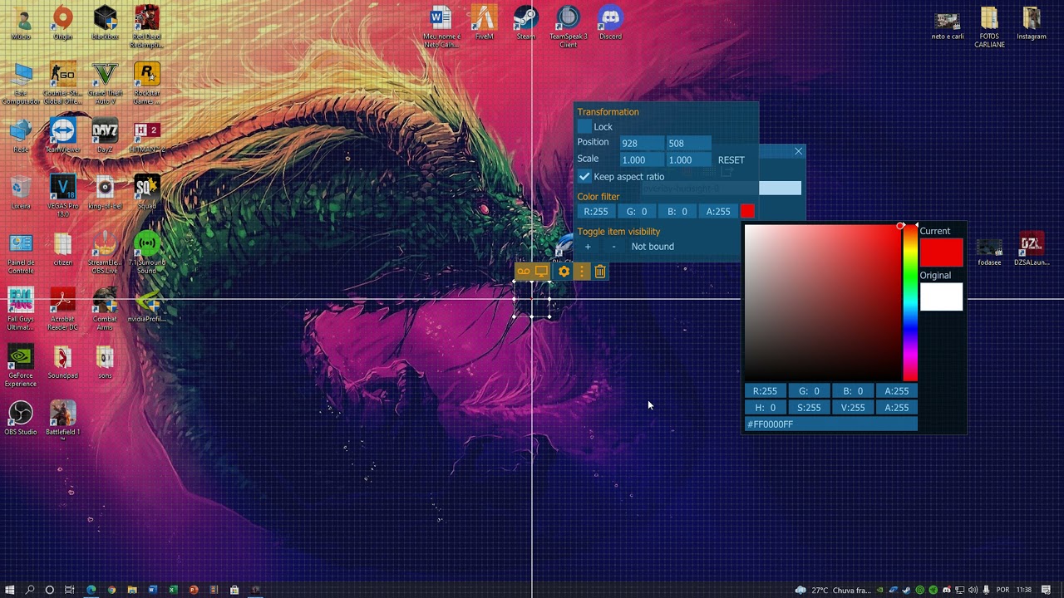
Task: Uncheck Keep aspect ratio
Action: click(x=585, y=177)
